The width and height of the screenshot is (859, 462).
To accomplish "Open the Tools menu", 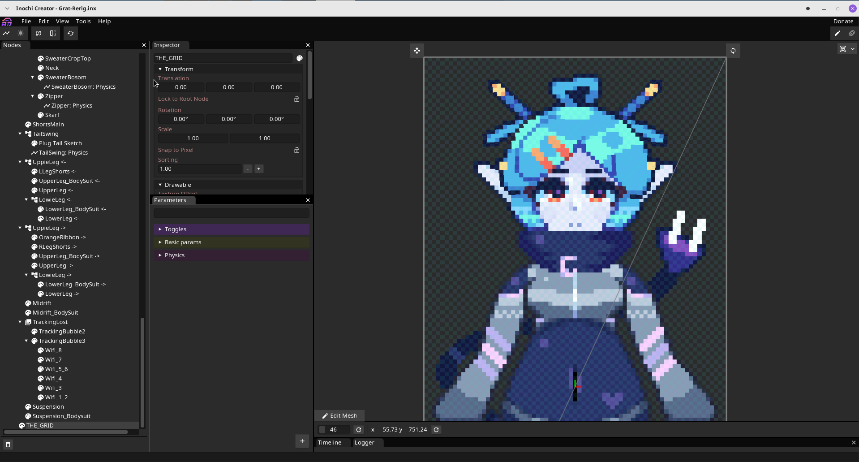I will [x=83, y=22].
